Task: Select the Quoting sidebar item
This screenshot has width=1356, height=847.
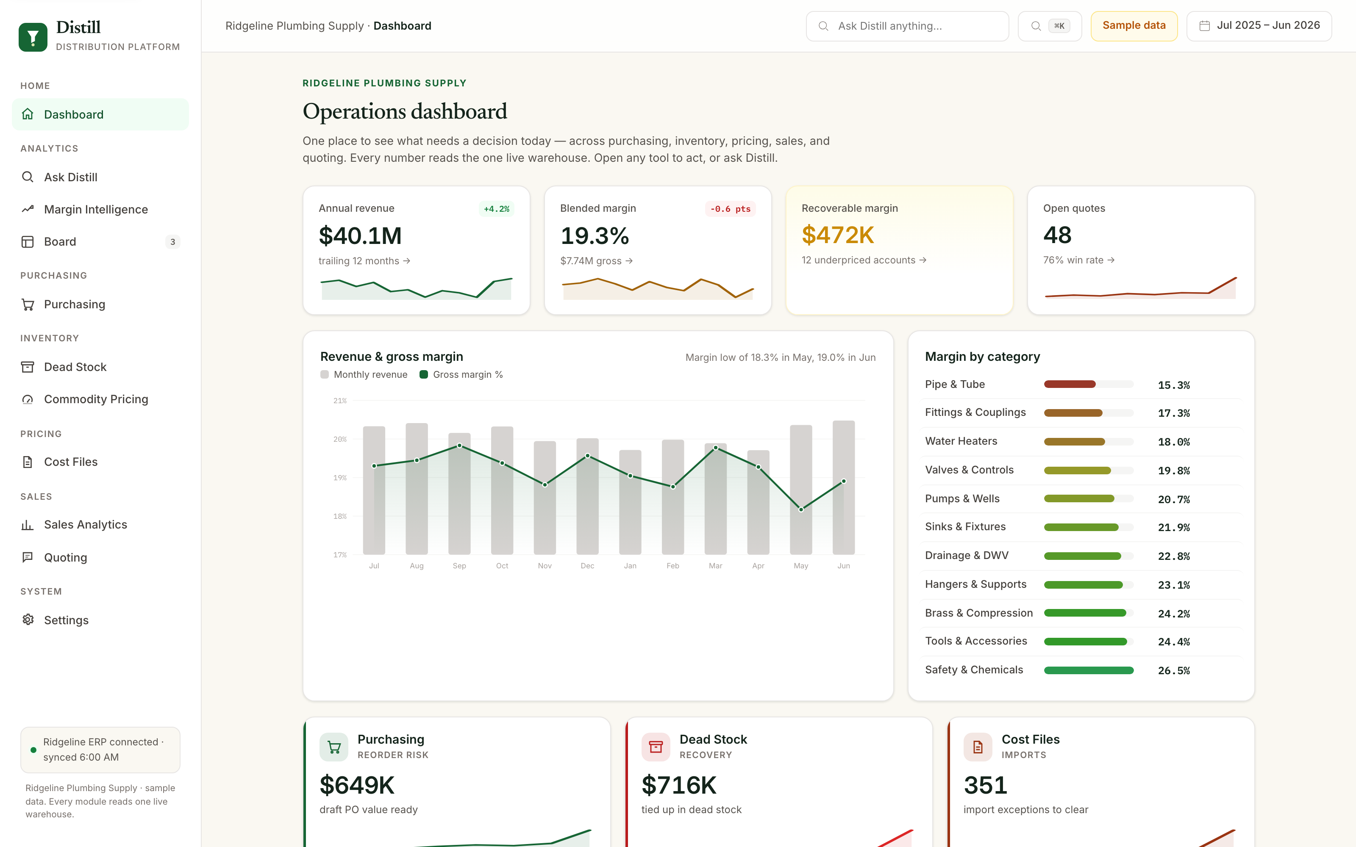Action: point(100,557)
